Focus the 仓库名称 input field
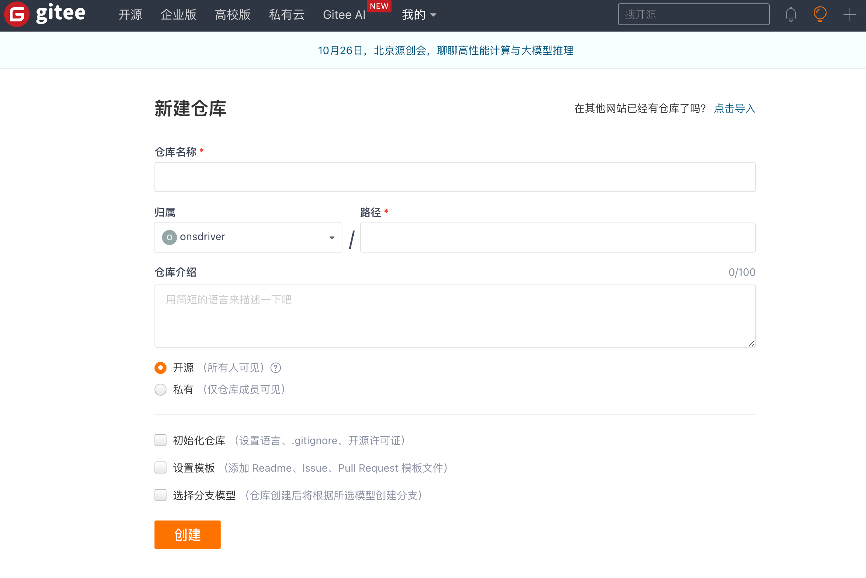Image resolution: width=866 pixels, height=578 pixels. (455, 177)
